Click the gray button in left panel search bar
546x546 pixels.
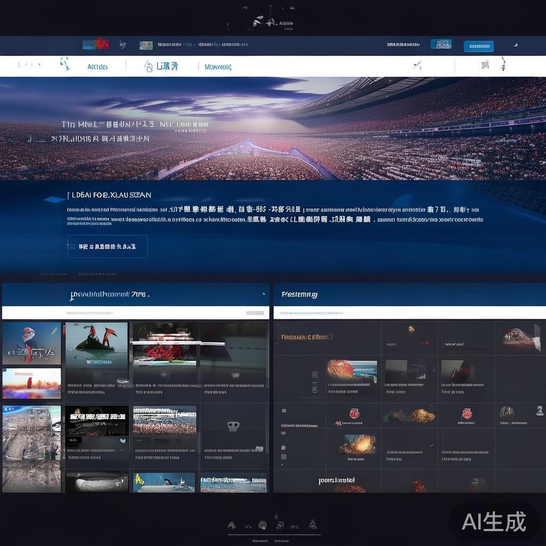[254, 313]
